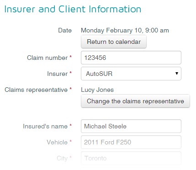Click the Return to calendar button
The image size is (196, 170).
114,42
